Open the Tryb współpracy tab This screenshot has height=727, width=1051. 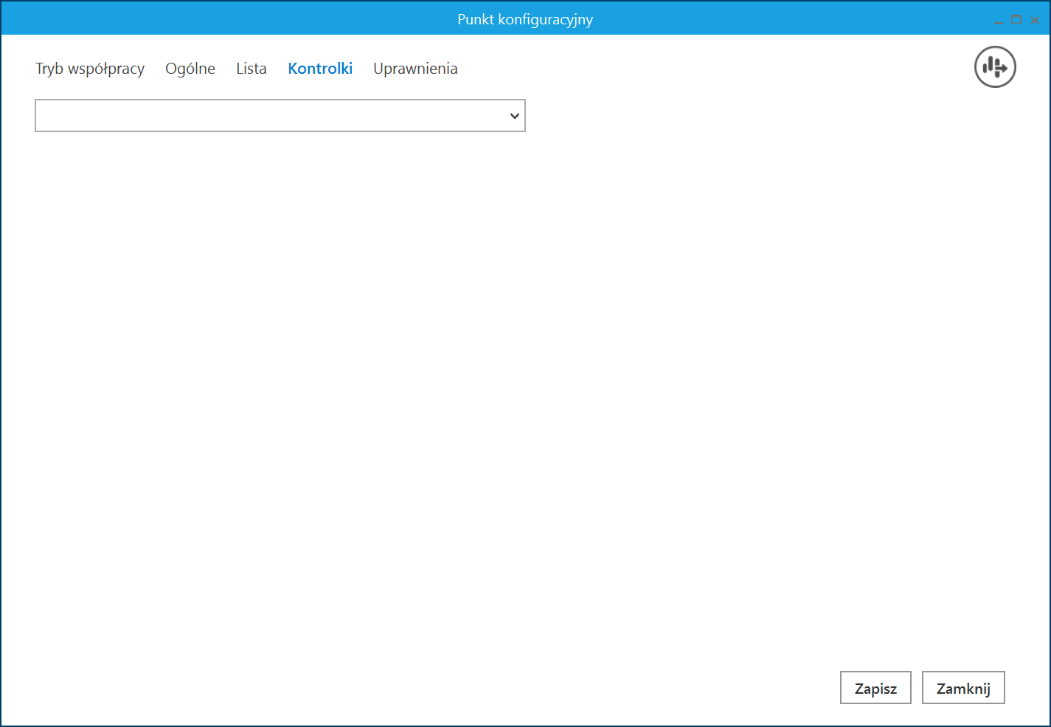pyautogui.click(x=90, y=69)
